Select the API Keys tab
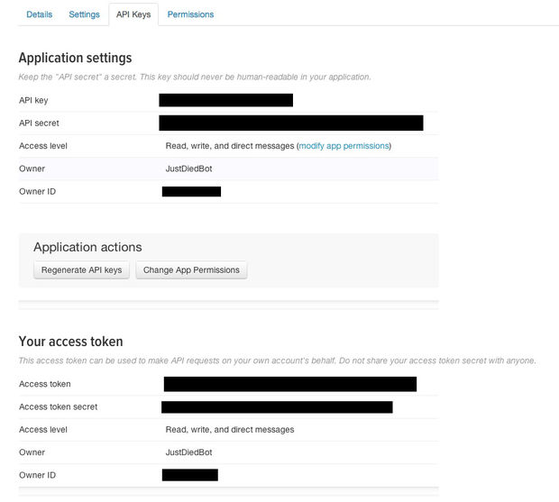559x502 pixels. [133, 14]
